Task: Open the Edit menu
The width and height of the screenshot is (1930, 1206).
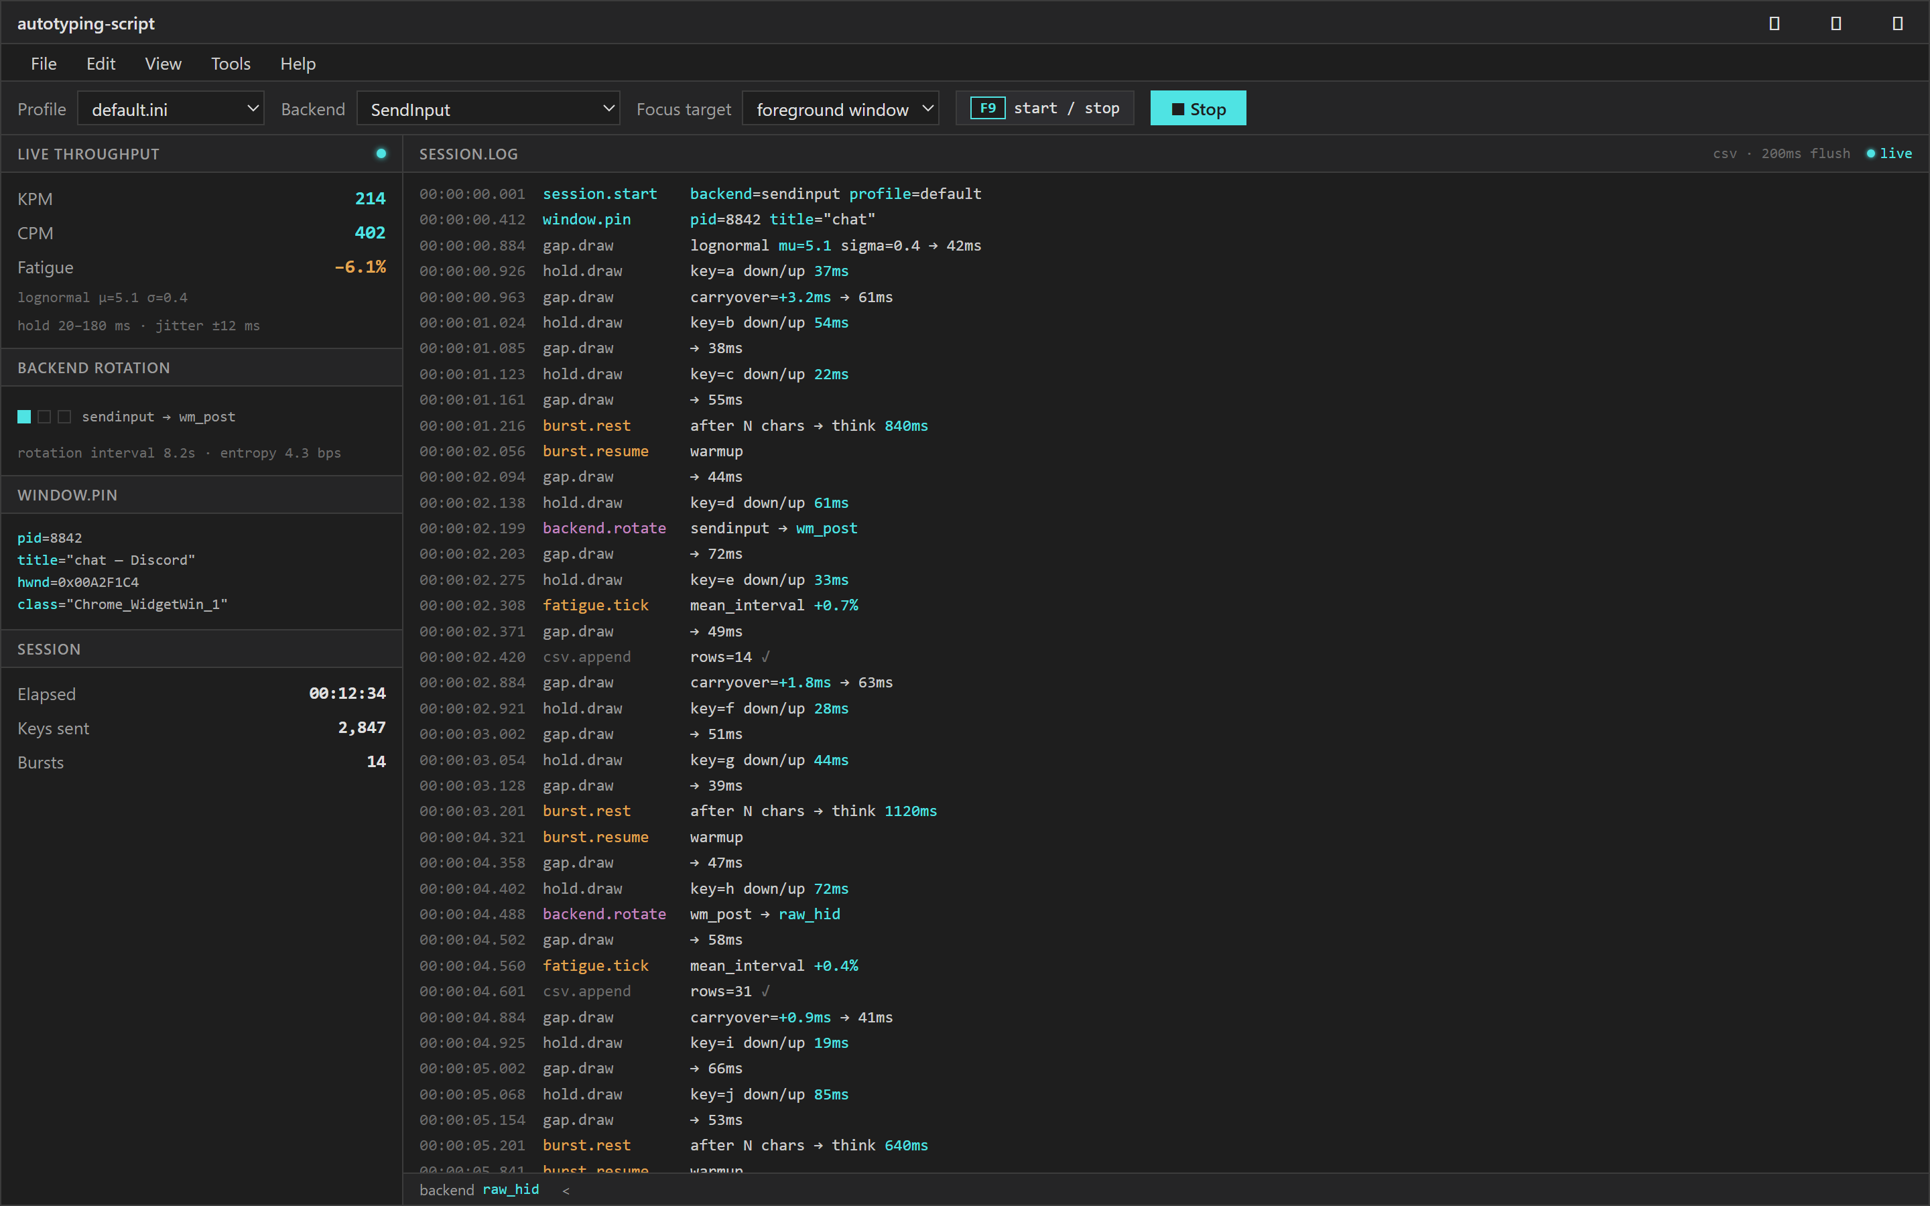Action: 101,64
